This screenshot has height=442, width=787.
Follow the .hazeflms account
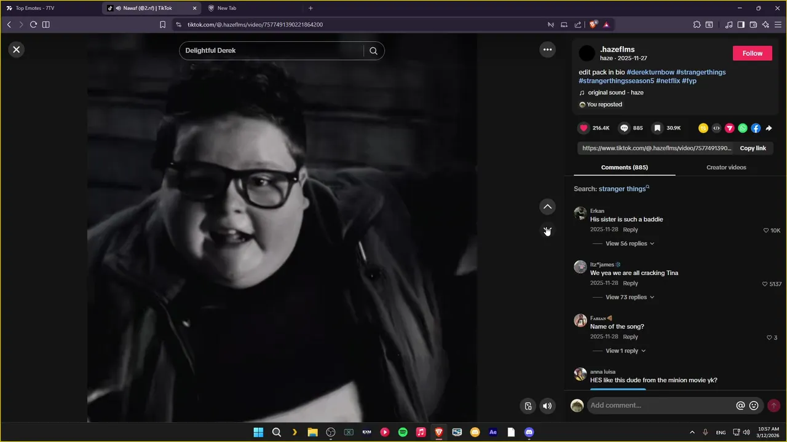752,53
